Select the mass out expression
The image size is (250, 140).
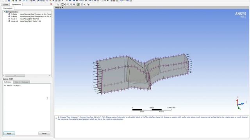pos(14,21)
